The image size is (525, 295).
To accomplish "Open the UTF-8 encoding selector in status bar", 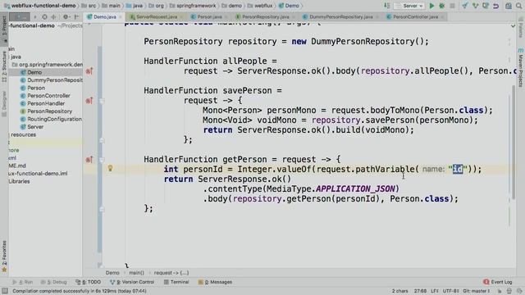I will [450, 291].
